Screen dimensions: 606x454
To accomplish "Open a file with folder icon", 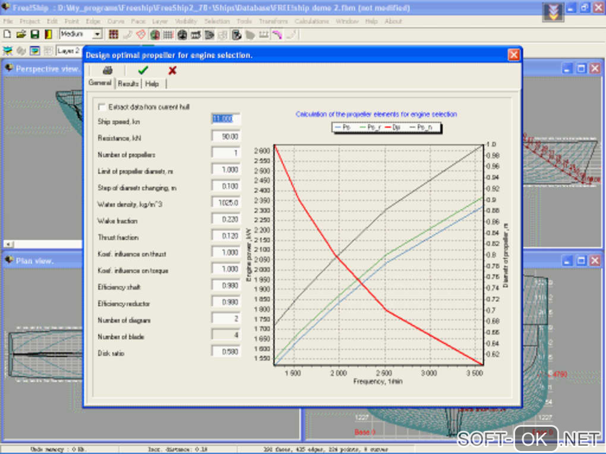I will 21,34.
